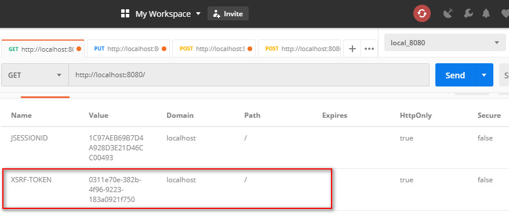This screenshot has width=509, height=213.
Task: Click Secure false in XSRF-TOKEN row
Action: [x=485, y=180]
